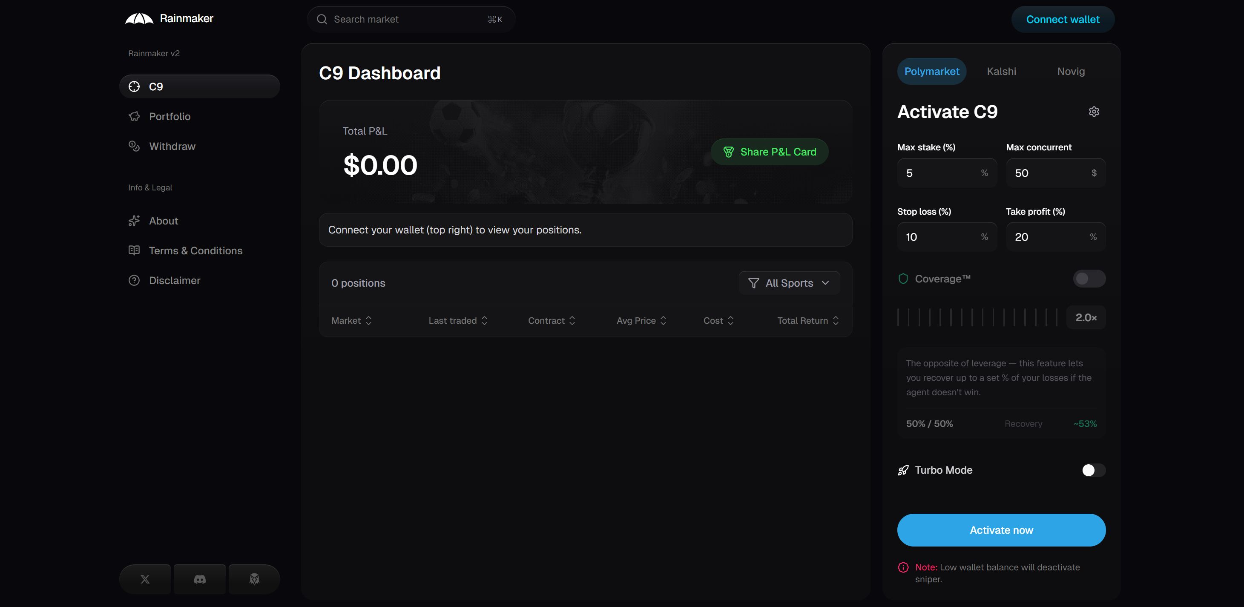The image size is (1244, 607).
Task: Sort positions by Market column
Action: 351,321
